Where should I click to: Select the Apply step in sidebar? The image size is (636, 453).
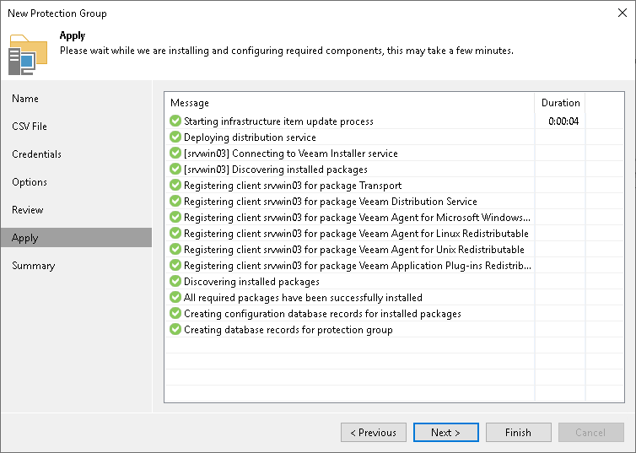(x=76, y=238)
